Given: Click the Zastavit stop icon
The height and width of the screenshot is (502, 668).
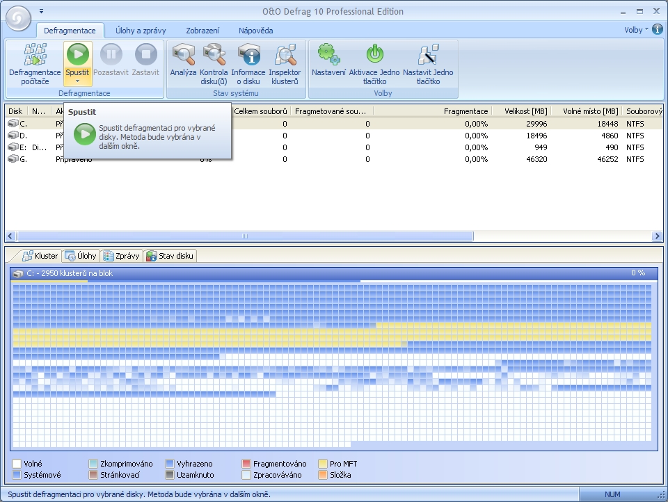Looking at the screenshot, I should (145, 54).
